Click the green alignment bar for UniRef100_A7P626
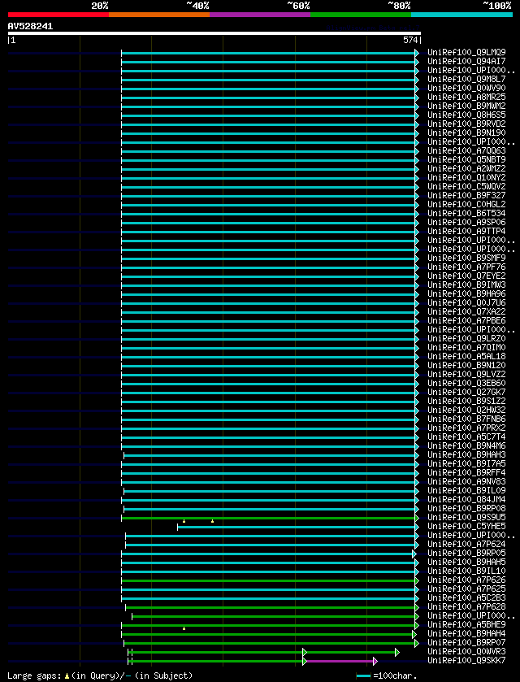The height and width of the screenshot is (682, 520). coord(268,580)
